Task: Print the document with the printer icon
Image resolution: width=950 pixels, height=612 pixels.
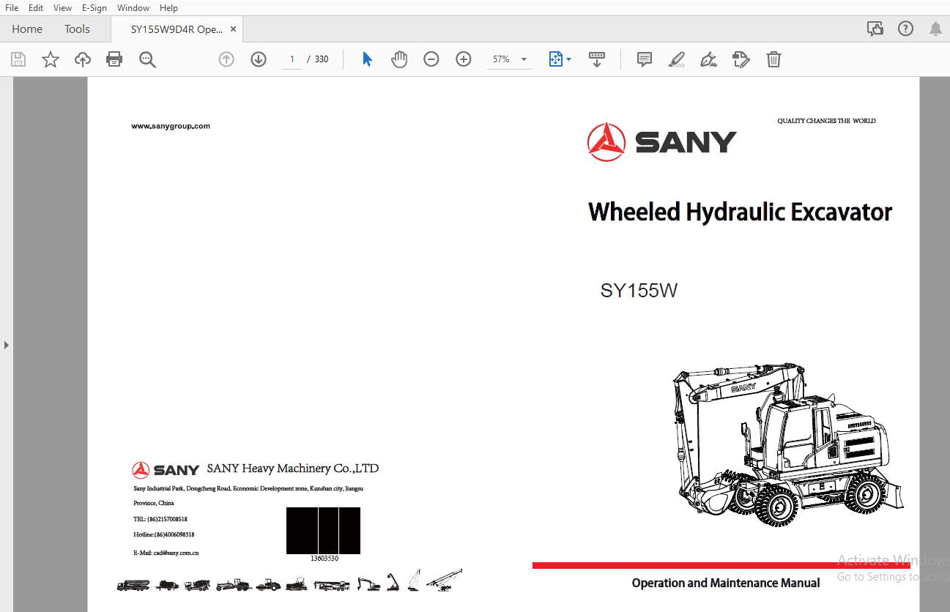Action: 114,59
